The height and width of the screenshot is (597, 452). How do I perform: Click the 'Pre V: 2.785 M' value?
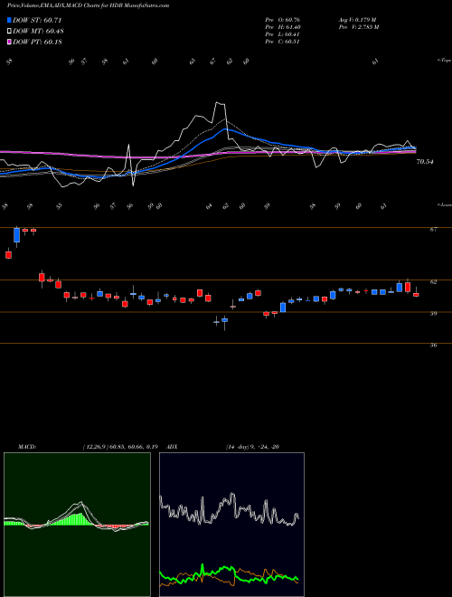(x=358, y=27)
